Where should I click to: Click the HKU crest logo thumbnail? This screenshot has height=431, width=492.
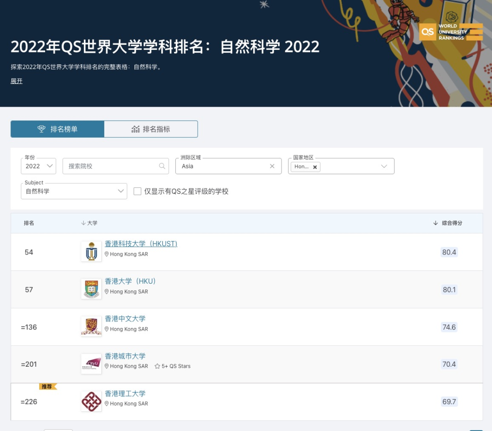tap(91, 289)
